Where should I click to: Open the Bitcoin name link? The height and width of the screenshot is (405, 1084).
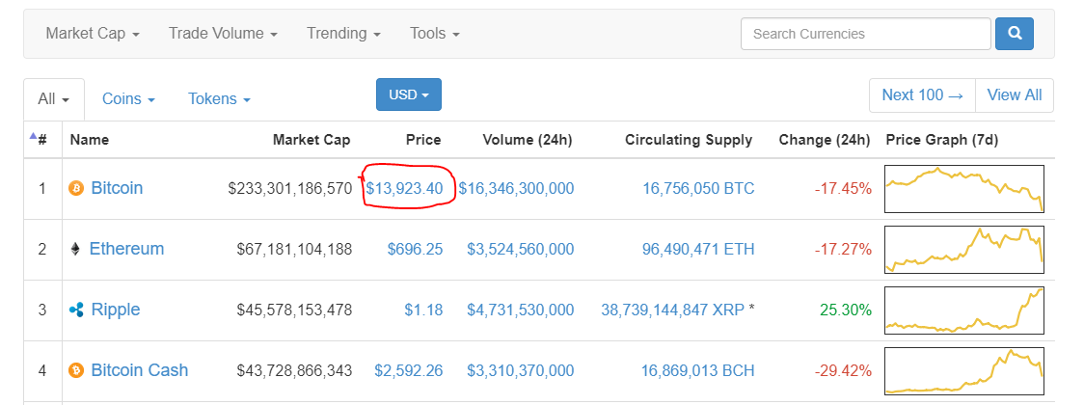coord(117,188)
